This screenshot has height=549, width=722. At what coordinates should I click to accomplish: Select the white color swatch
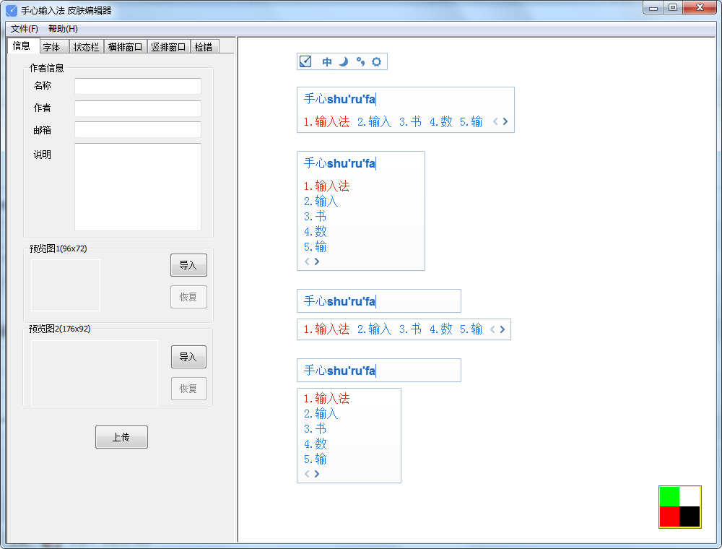[x=690, y=496]
